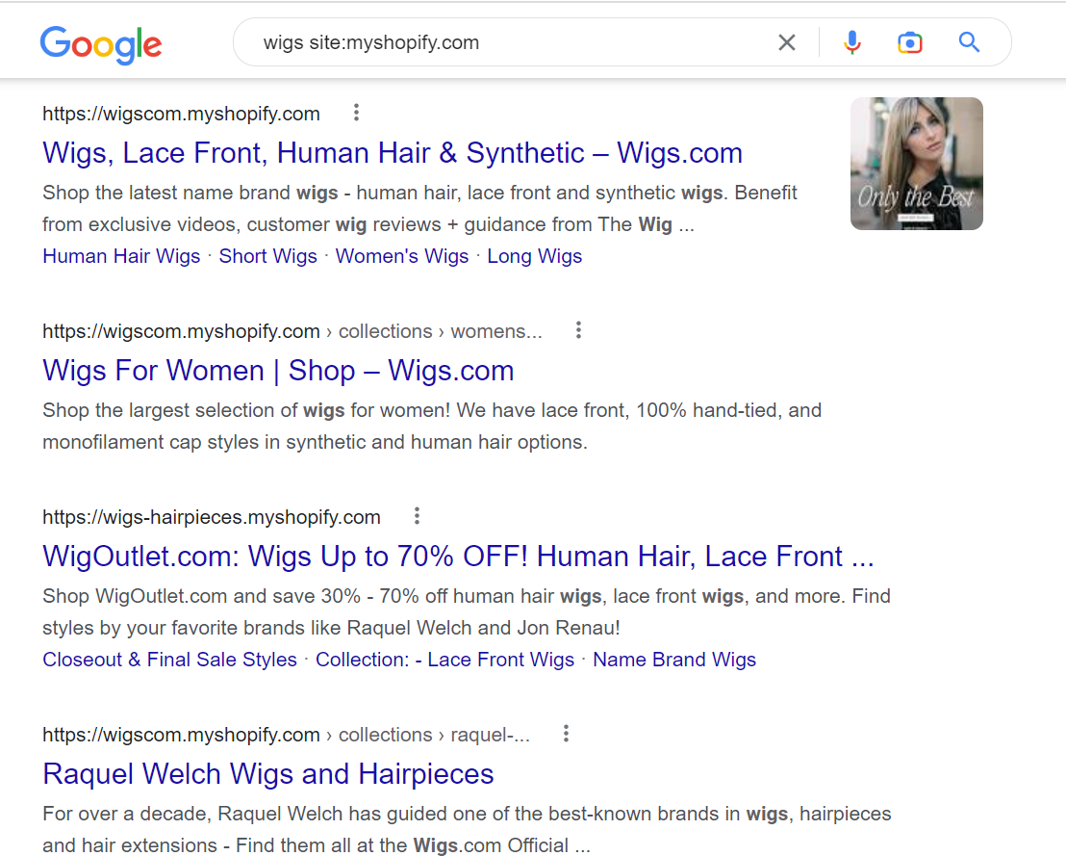Open options menu for Raquel Welch result
This screenshot has height=856, width=1066.
566,734
